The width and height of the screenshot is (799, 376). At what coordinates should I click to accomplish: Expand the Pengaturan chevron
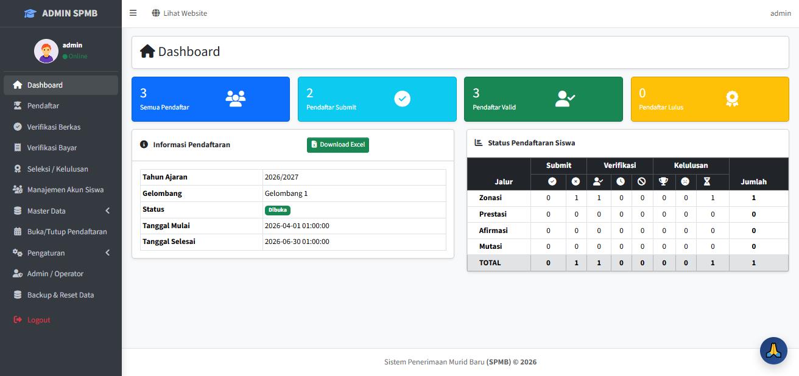click(108, 252)
